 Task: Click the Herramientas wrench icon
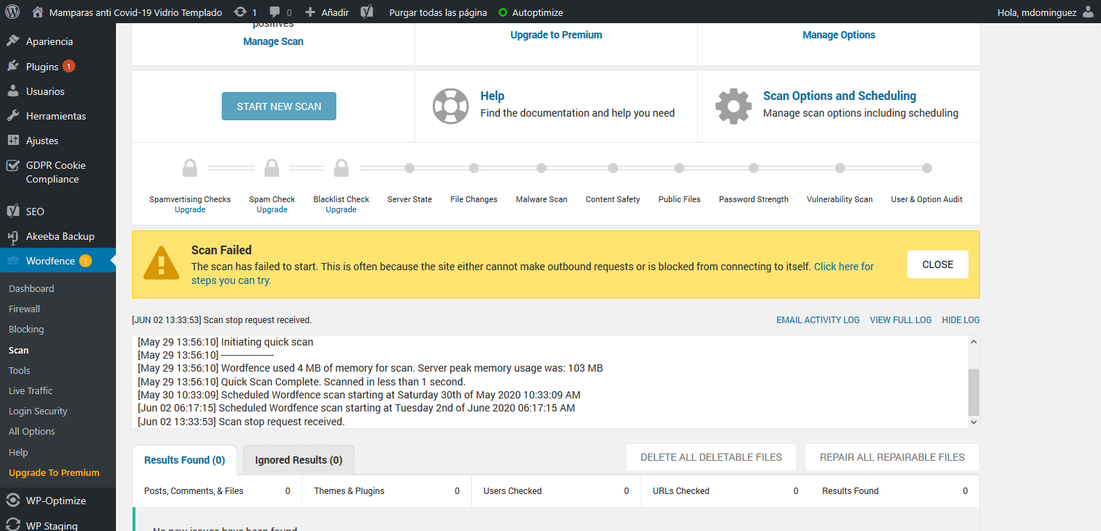13,116
